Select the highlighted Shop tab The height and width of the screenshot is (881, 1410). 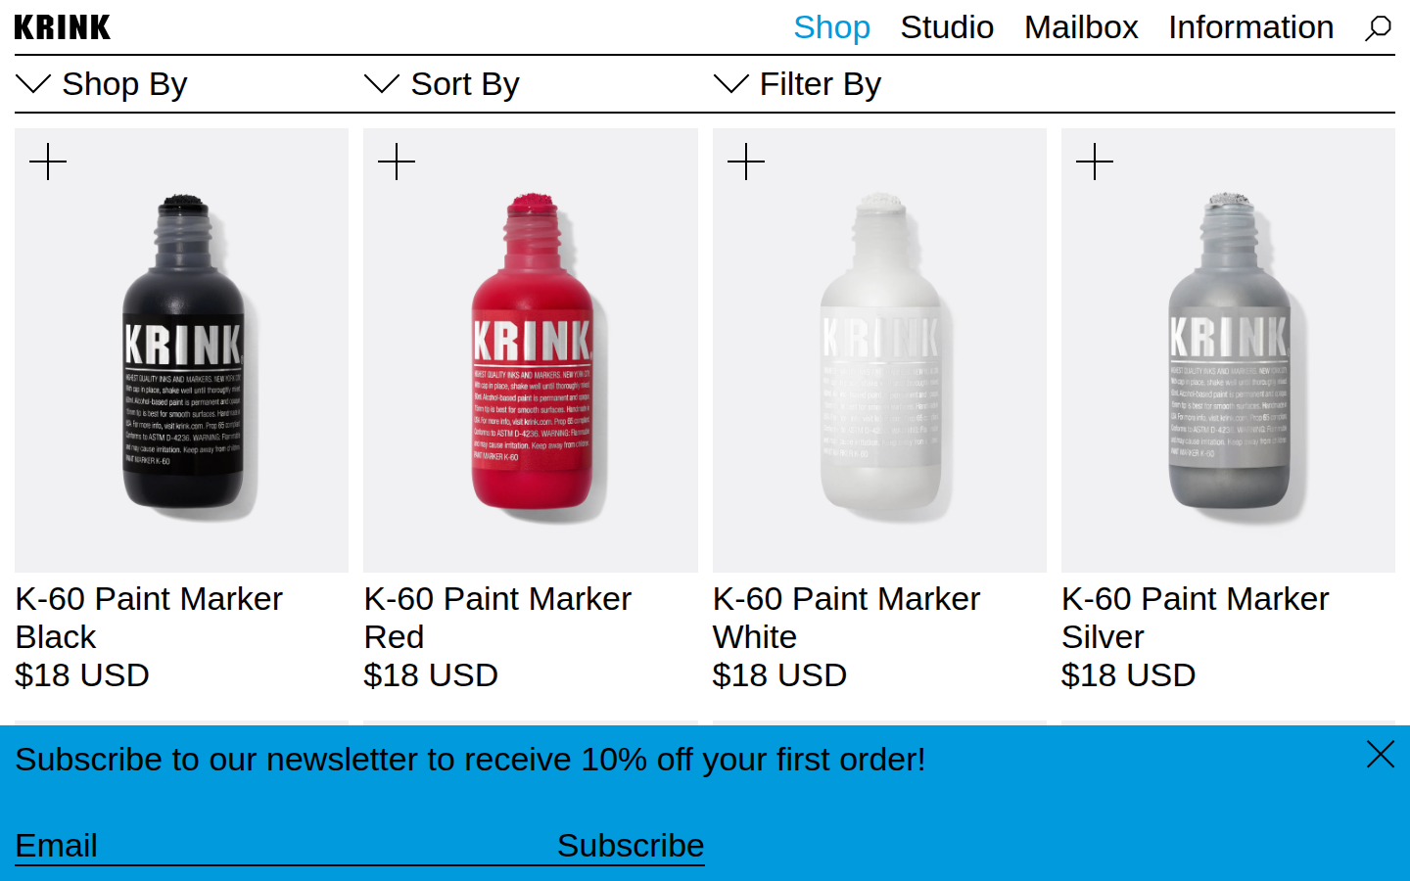point(831,27)
